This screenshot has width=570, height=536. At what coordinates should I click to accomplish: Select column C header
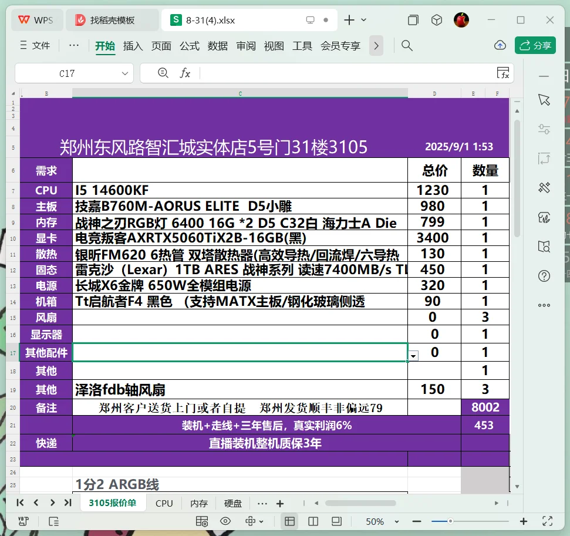240,93
